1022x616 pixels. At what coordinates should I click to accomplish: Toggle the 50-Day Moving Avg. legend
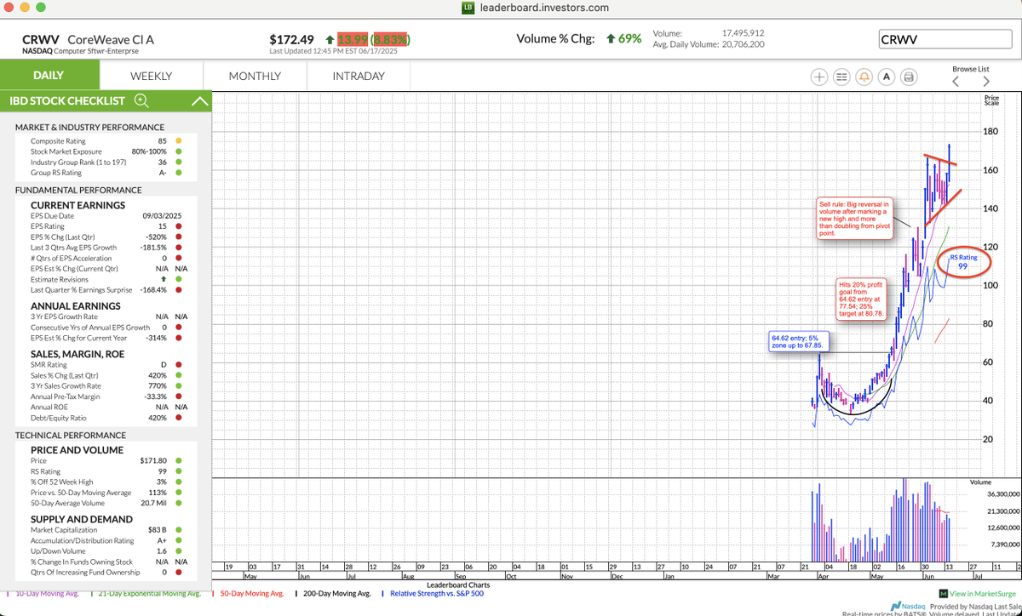pyautogui.click(x=252, y=592)
